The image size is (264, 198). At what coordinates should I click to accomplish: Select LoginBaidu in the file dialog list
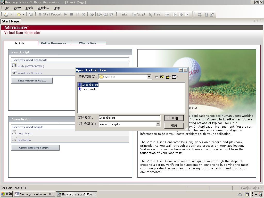pos(90,85)
